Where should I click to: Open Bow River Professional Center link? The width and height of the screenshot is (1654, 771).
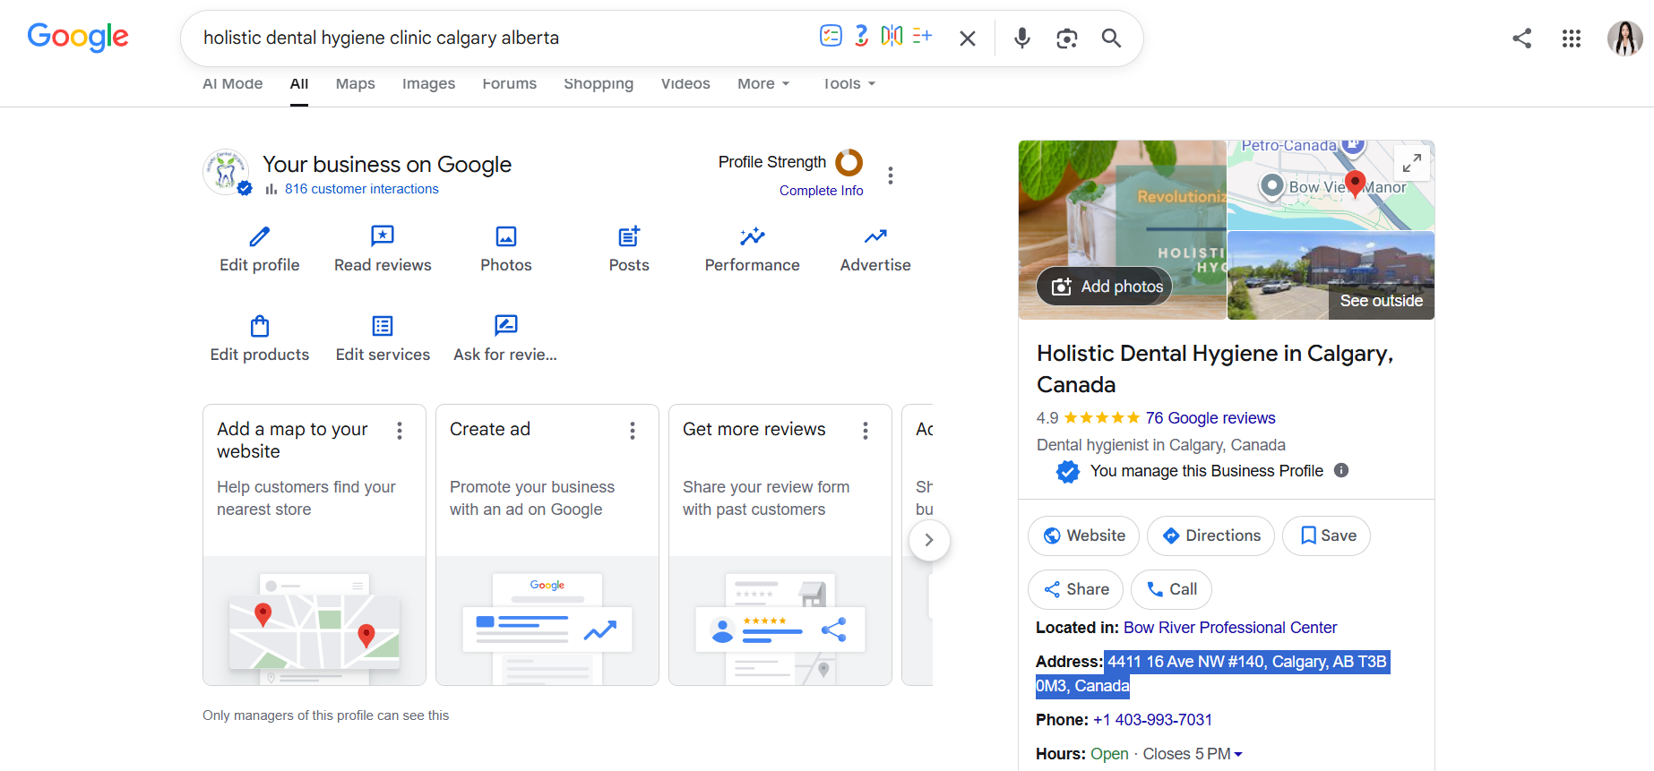coord(1230,628)
